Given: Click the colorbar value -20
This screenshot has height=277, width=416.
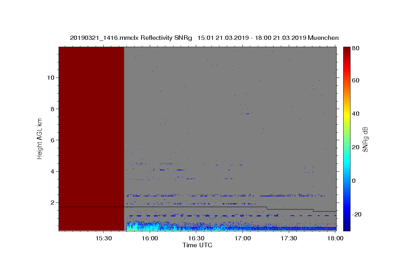Looking at the screenshot, I should point(356,214).
